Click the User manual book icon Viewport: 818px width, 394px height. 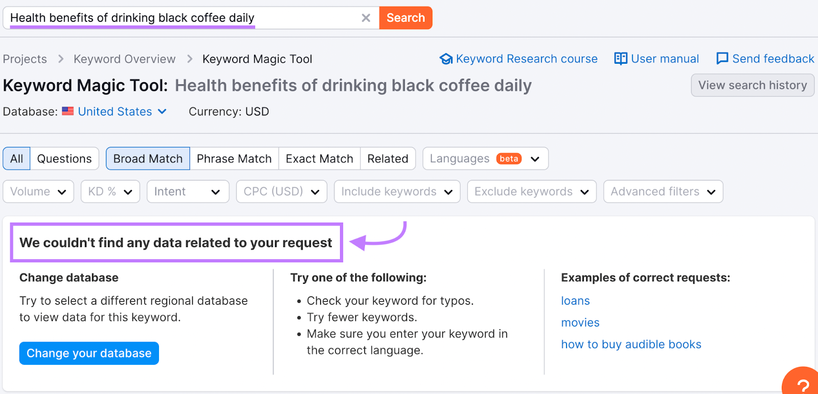click(x=621, y=59)
